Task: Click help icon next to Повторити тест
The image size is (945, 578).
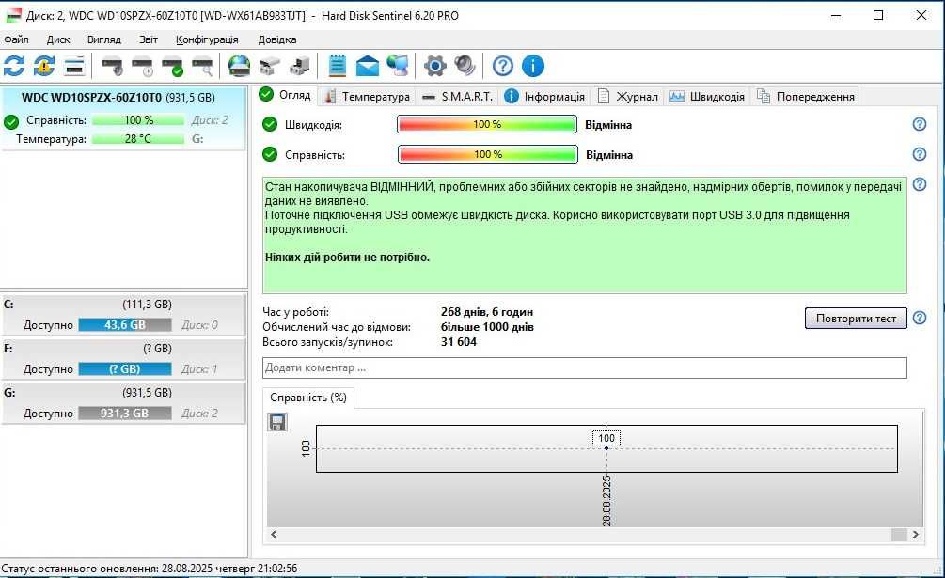Action: point(919,318)
